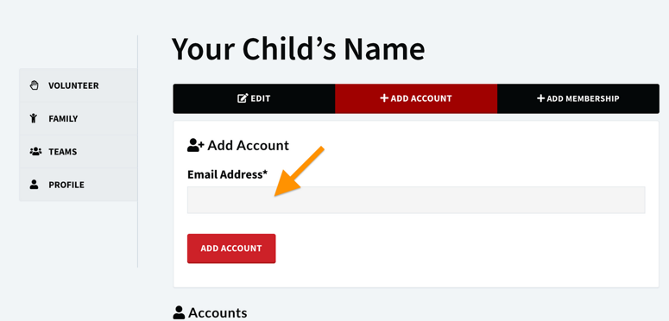Click the raised hand Volunteer icon
669x321 pixels.
[x=35, y=85]
